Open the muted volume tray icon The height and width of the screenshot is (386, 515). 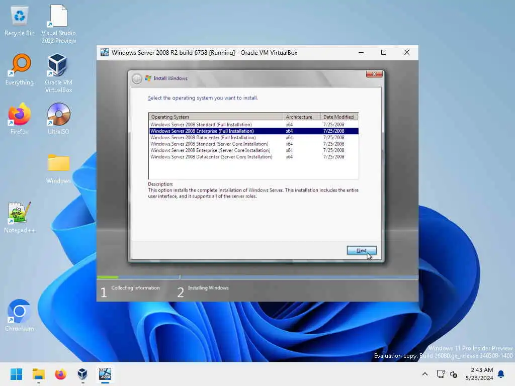[x=454, y=374]
